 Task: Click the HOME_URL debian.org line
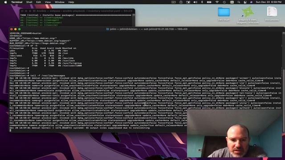tap(33, 38)
